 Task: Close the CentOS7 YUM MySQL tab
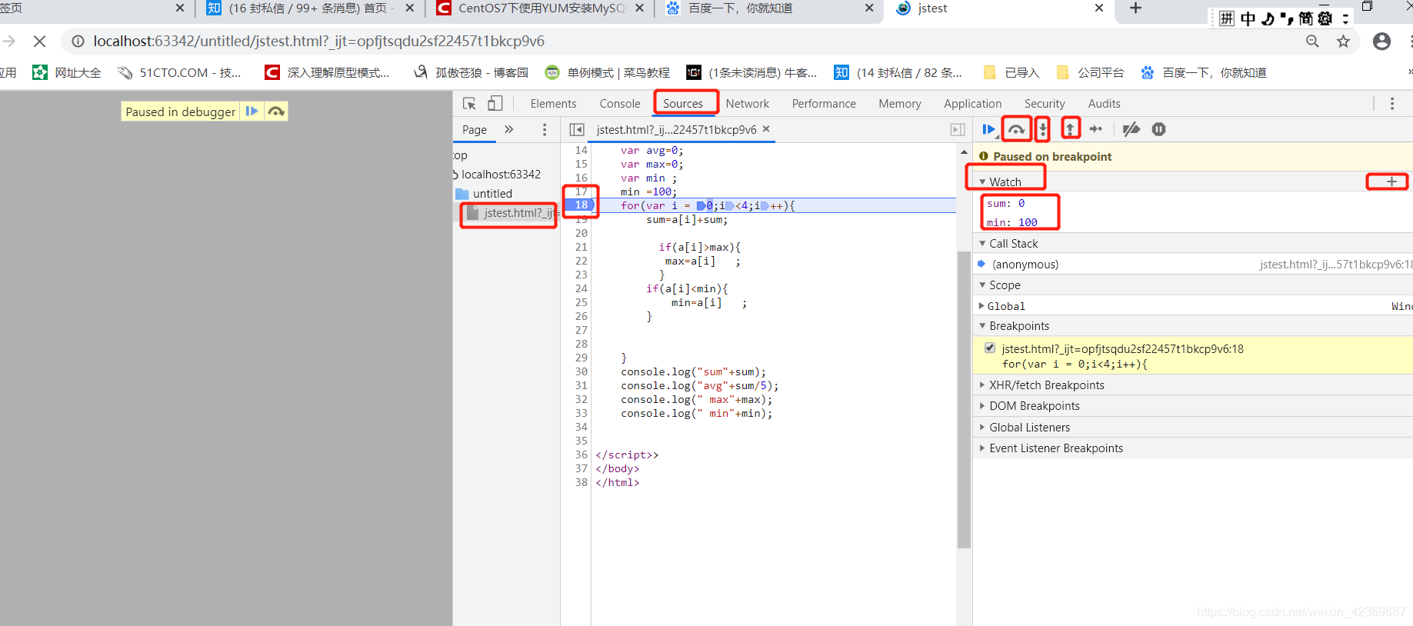[639, 8]
